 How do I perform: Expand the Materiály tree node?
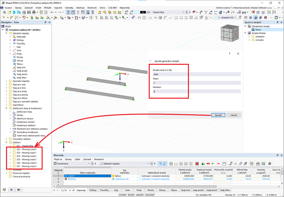coord(10,37)
